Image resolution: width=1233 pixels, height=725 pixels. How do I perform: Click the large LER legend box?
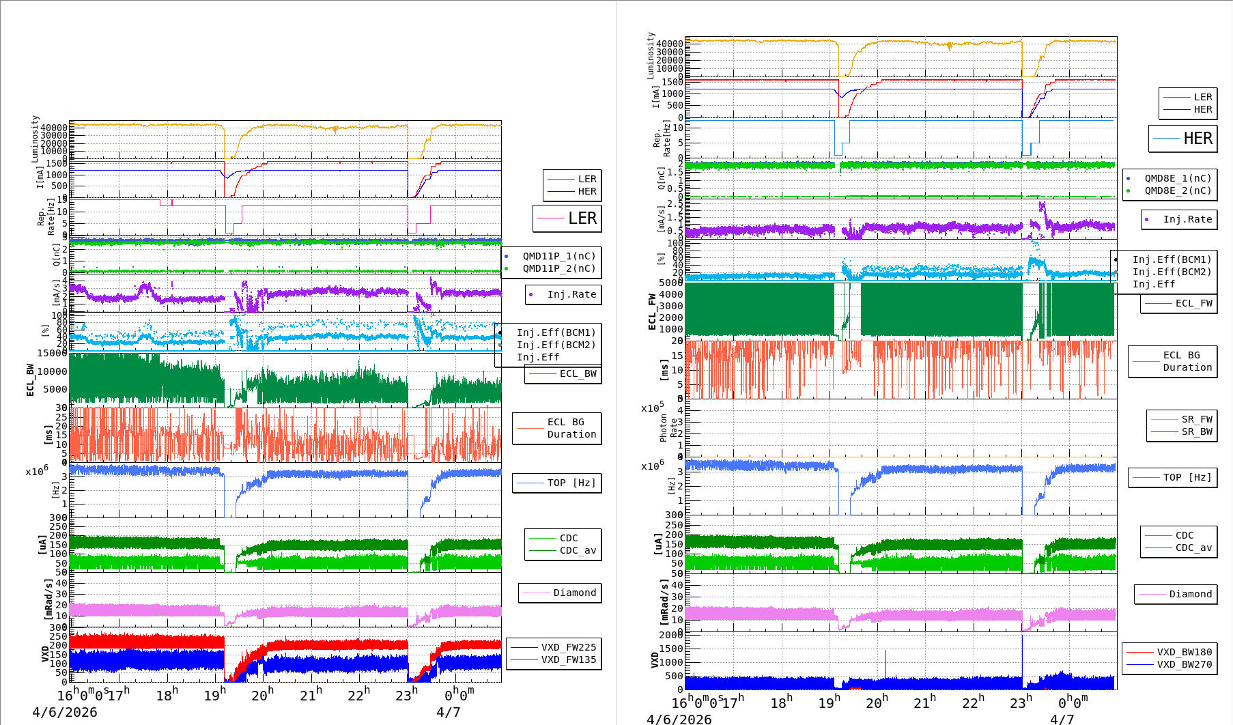pyautogui.click(x=567, y=218)
